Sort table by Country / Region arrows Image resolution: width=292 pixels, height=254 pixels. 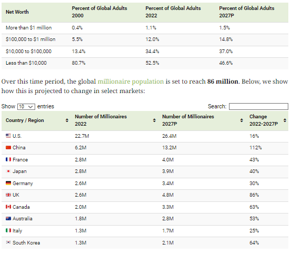click(67, 120)
